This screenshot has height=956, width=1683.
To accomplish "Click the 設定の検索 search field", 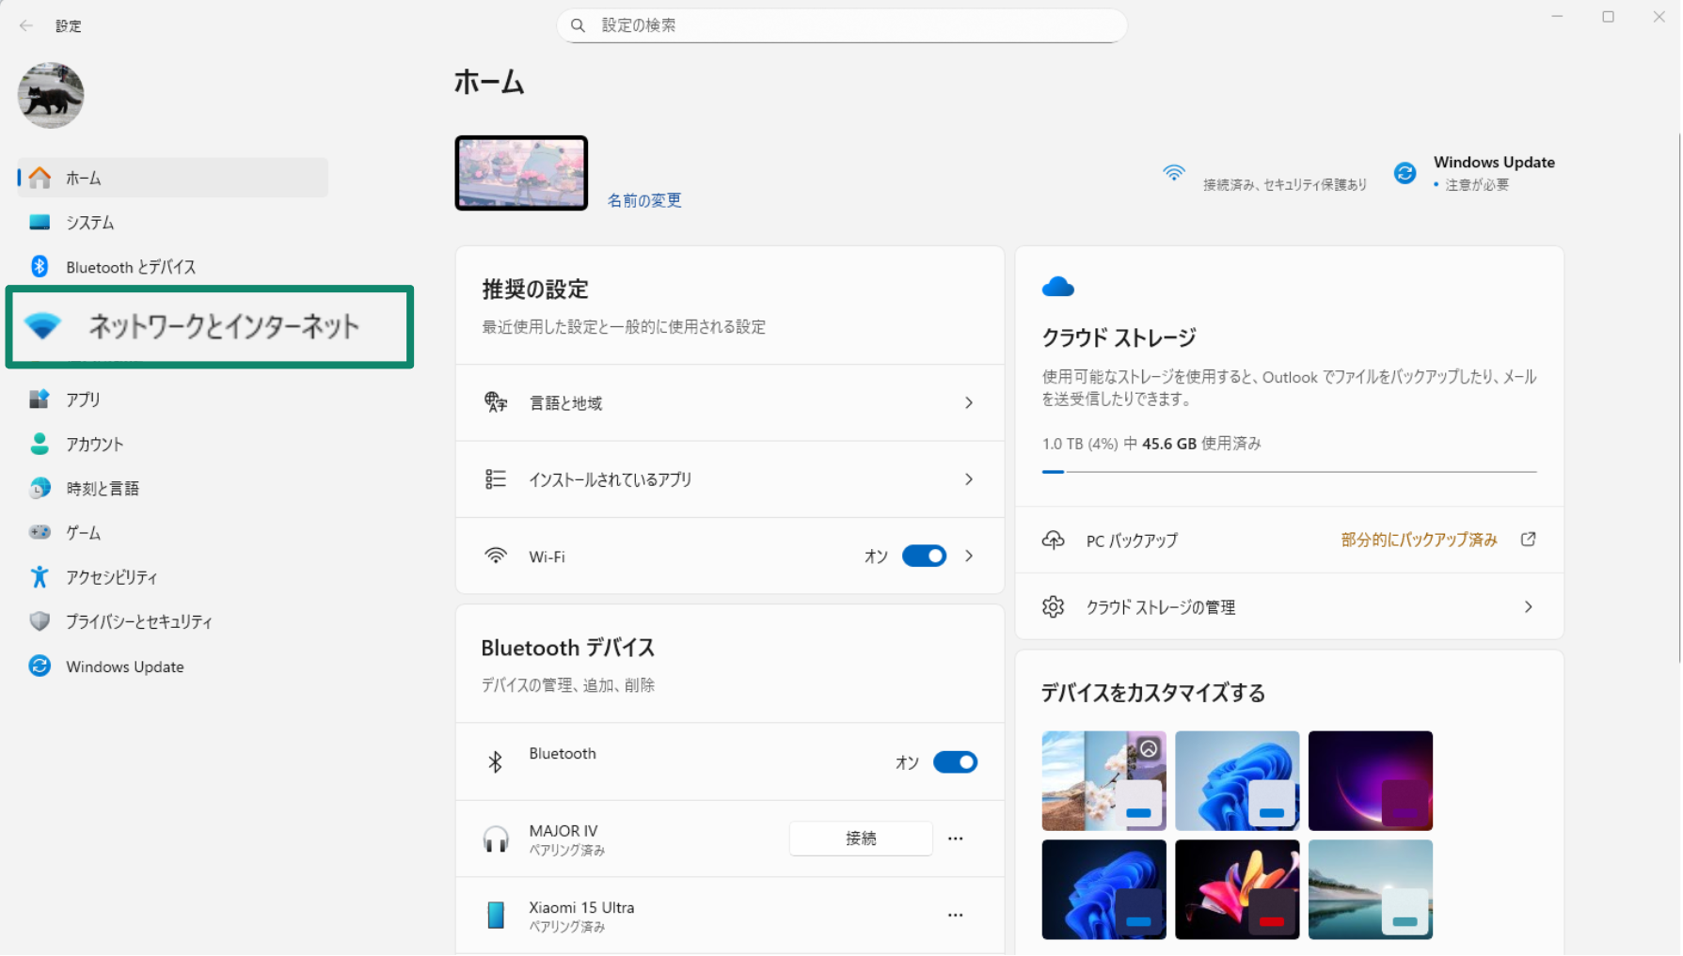I will coord(842,25).
